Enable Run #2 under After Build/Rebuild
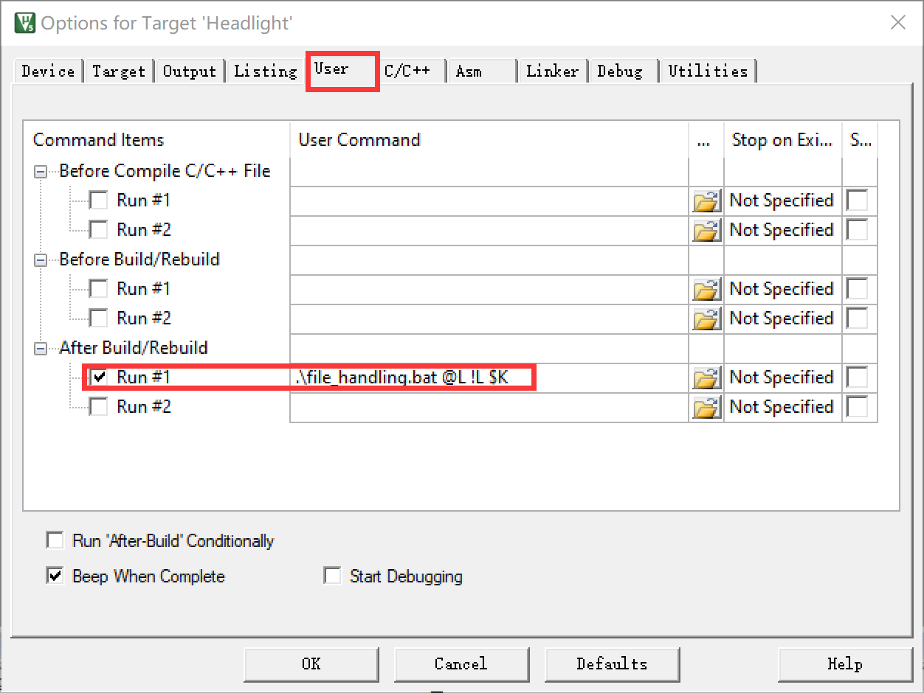The height and width of the screenshot is (693, 924). tap(98, 407)
